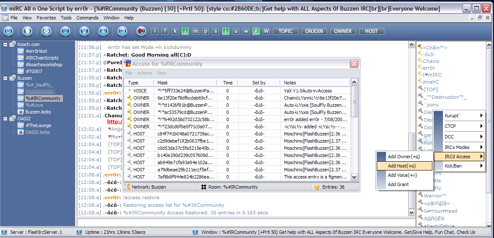Click the OWNER key icon in first owner row
The height and width of the screenshot is (238, 494).
(129, 98)
